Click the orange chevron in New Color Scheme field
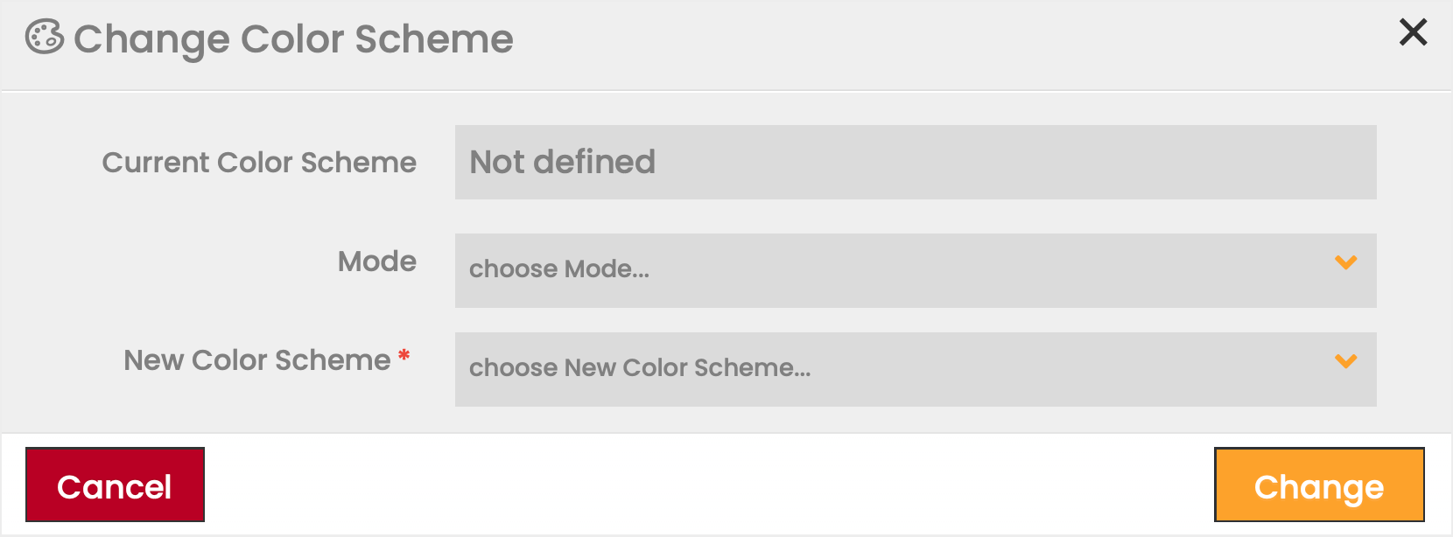 [x=1345, y=361]
